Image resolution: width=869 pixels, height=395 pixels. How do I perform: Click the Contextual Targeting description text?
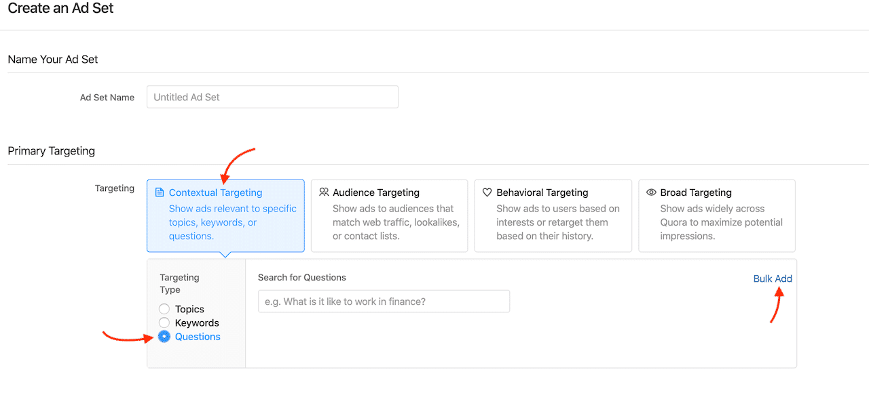(x=233, y=222)
